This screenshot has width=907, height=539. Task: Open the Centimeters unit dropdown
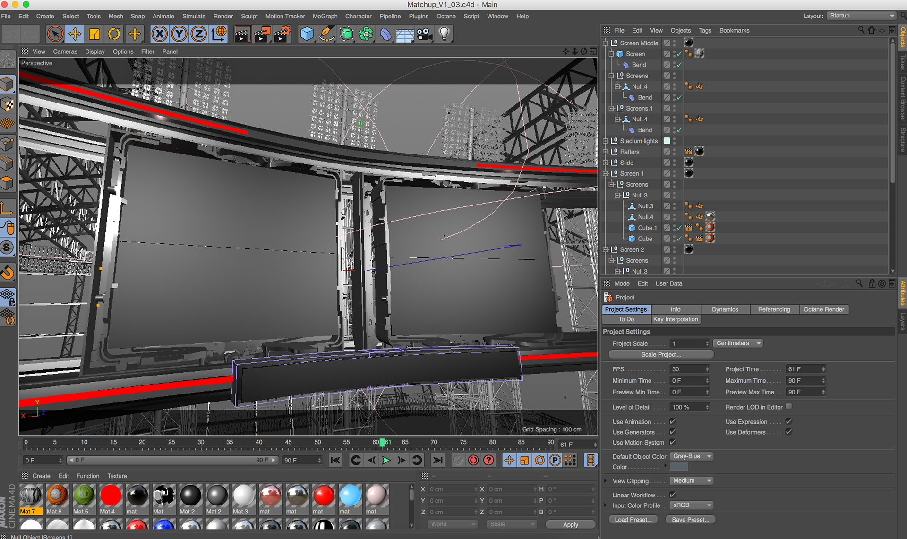click(x=737, y=343)
